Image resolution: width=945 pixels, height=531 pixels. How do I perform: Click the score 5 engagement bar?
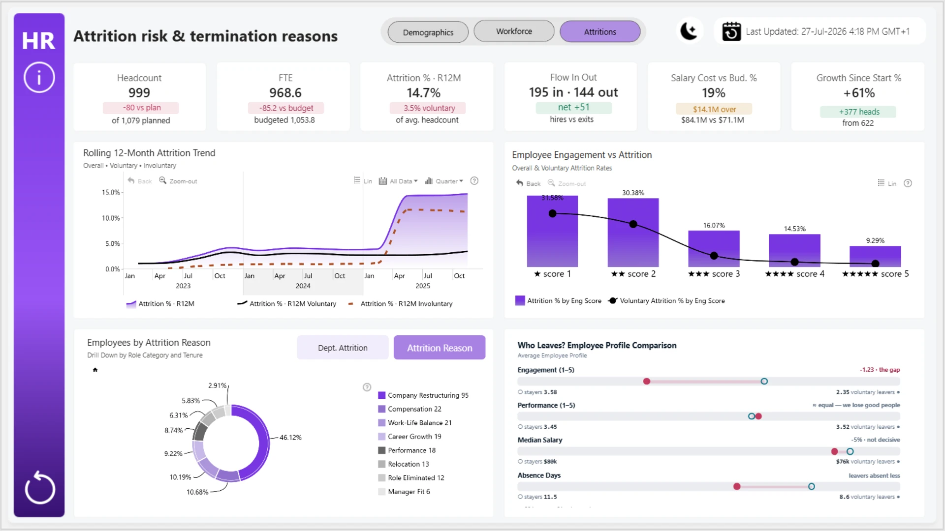[875, 257]
